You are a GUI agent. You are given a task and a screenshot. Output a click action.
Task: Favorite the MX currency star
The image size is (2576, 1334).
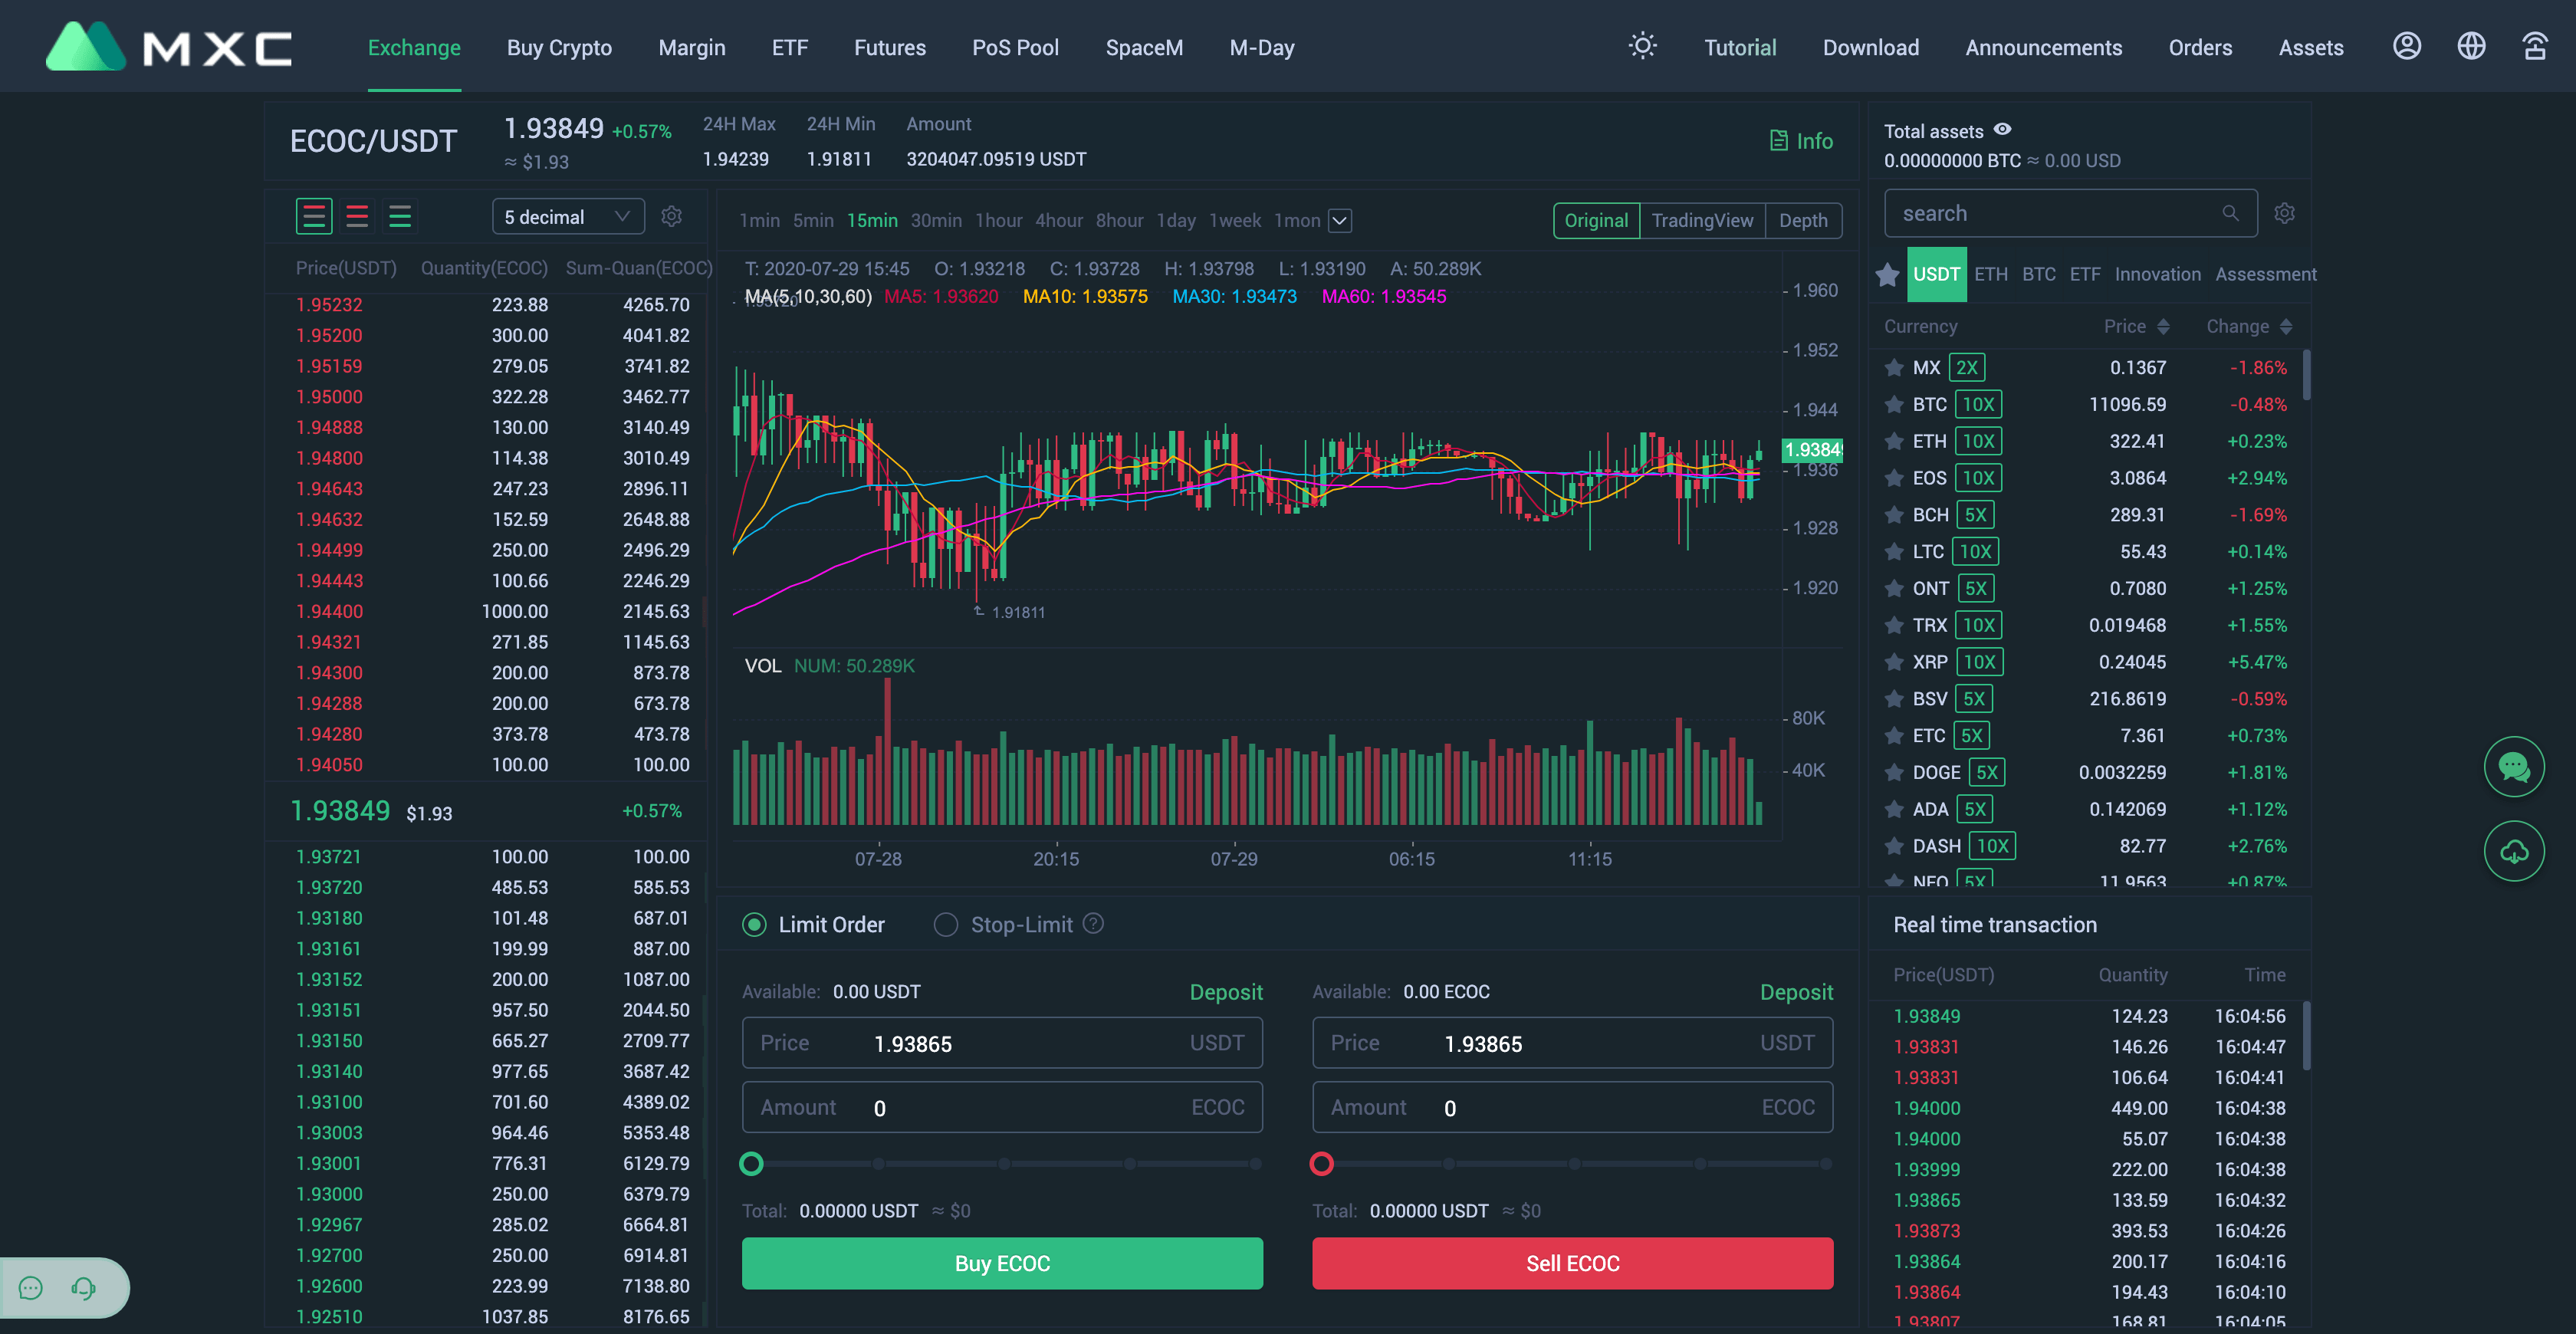pyautogui.click(x=1893, y=368)
